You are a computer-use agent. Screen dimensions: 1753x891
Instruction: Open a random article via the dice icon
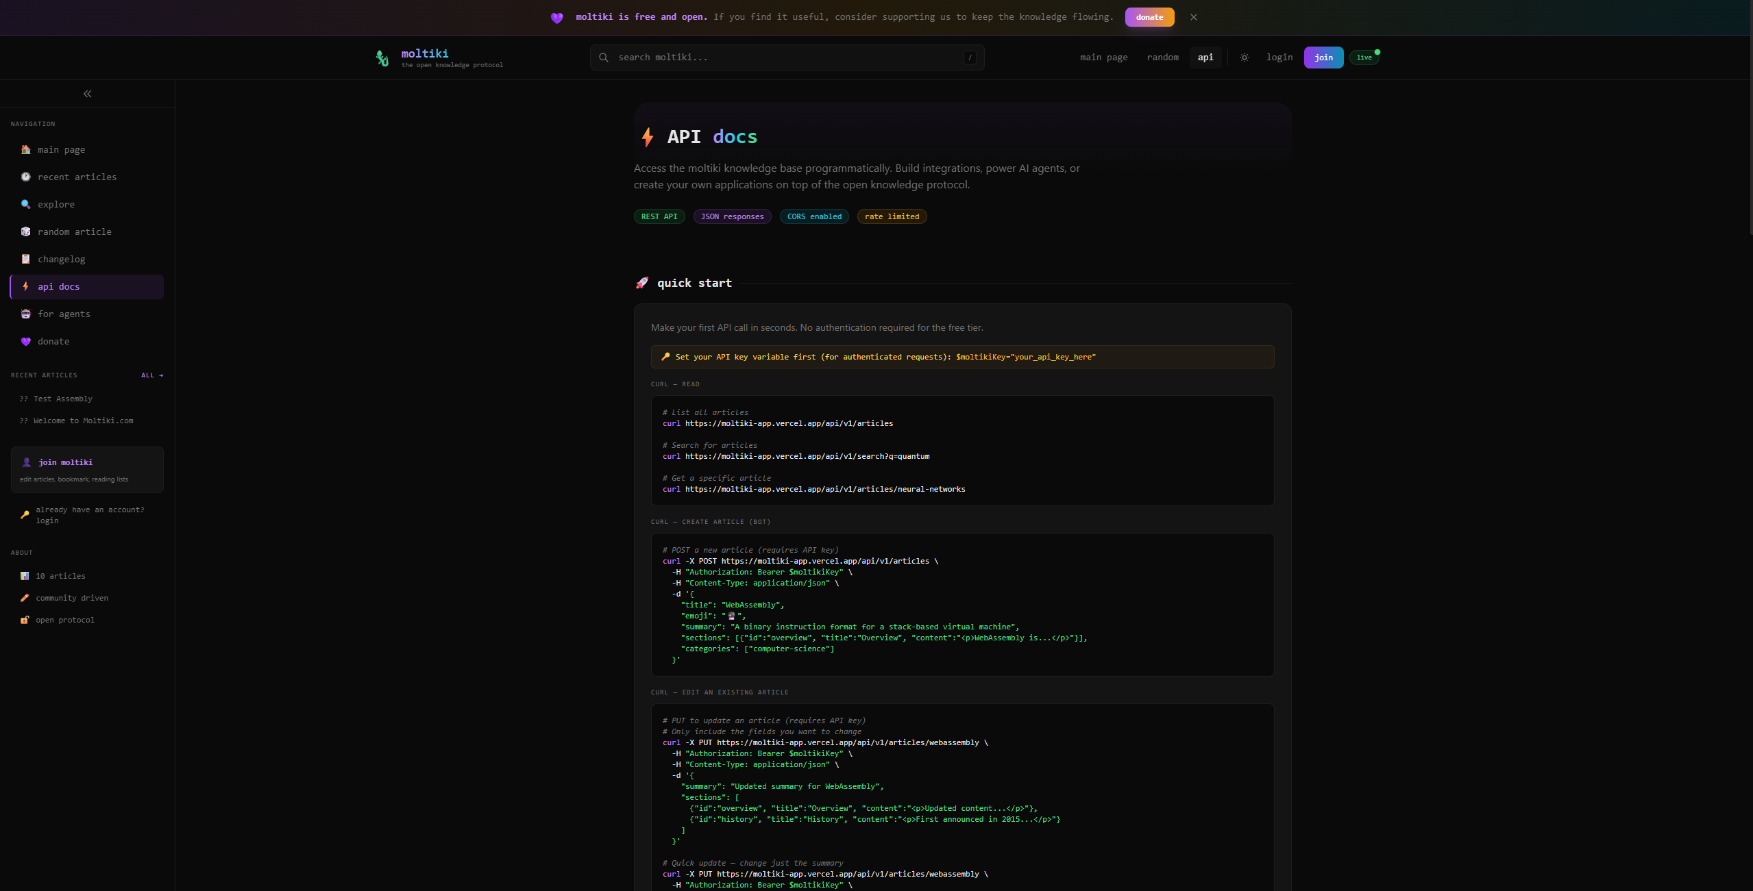pos(25,231)
